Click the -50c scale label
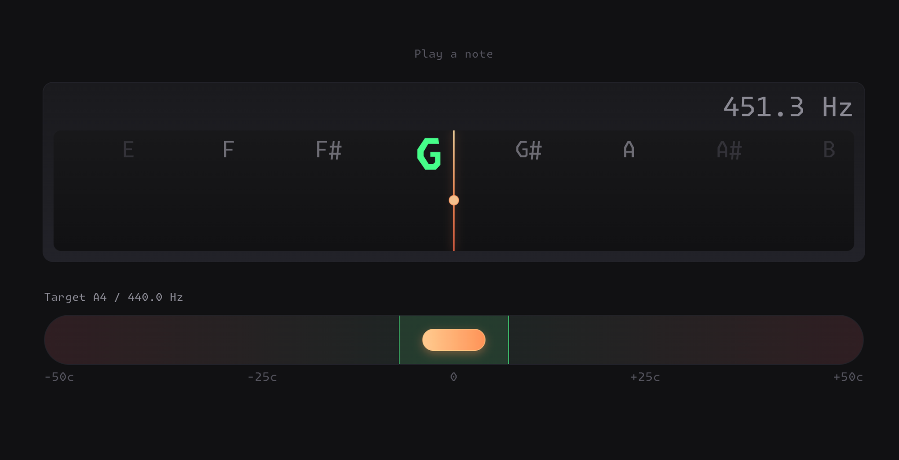The width and height of the screenshot is (899, 460). pyautogui.click(x=59, y=377)
